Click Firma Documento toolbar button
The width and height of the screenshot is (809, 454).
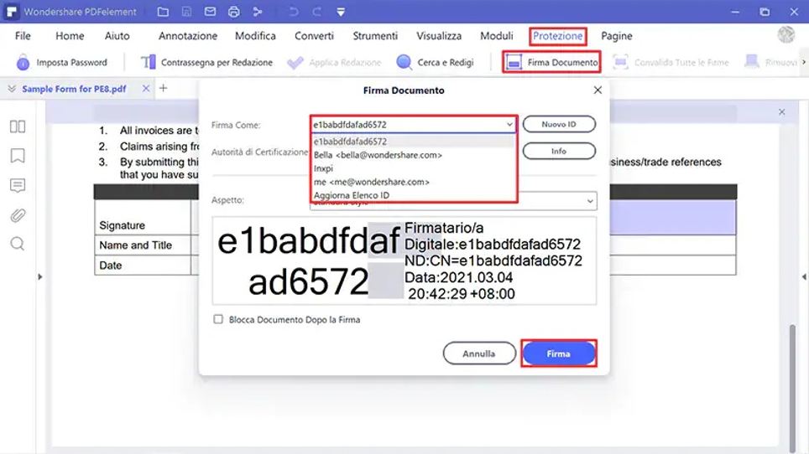(x=551, y=62)
